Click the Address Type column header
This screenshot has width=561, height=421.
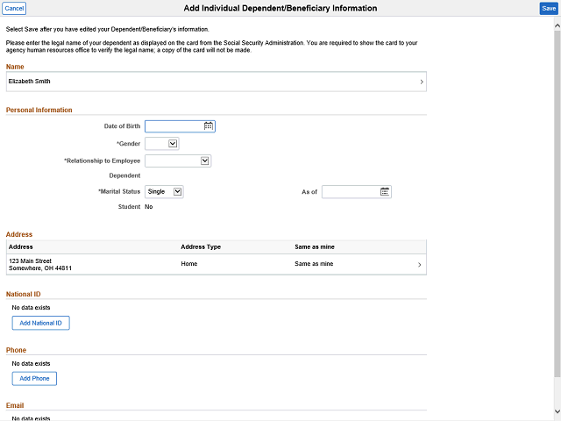201,246
